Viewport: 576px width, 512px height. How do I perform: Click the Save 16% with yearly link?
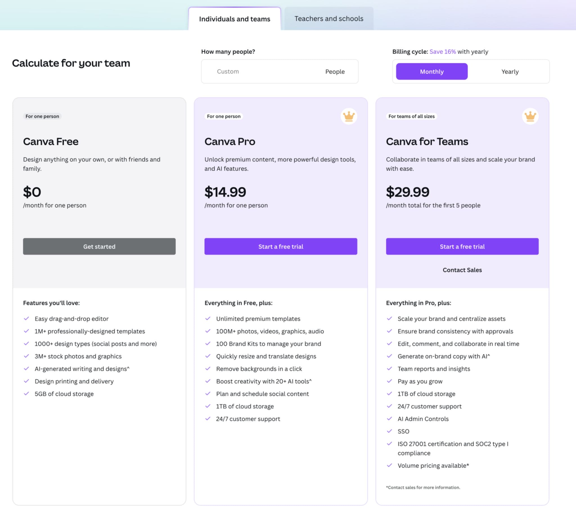click(442, 51)
